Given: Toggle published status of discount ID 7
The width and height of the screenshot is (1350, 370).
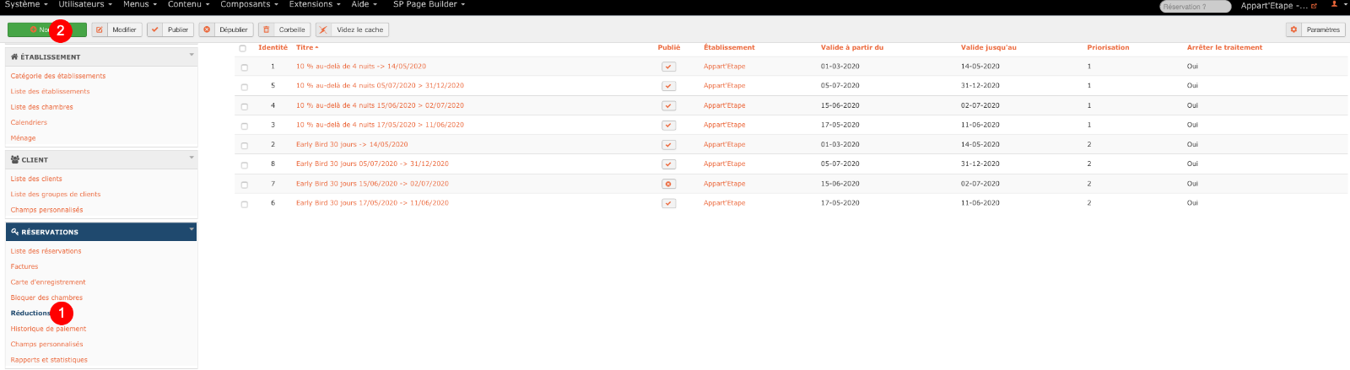Looking at the screenshot, I should point(668,184).
